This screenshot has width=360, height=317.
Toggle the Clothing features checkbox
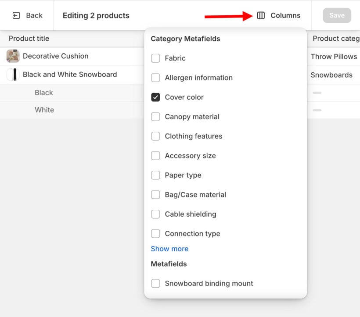click(155, 136)
